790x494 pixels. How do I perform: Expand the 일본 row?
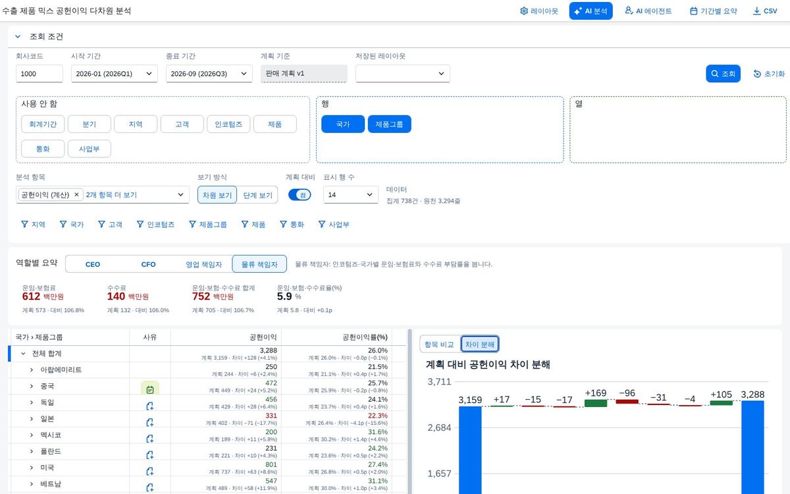(x=32, y=419)
